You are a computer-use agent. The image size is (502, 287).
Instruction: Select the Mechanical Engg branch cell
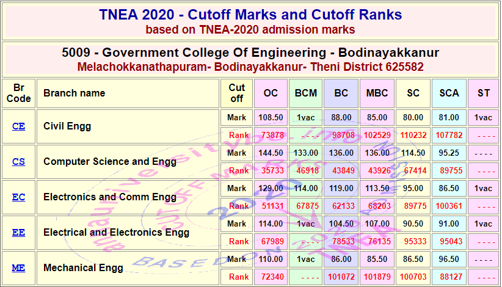(83, 267)
